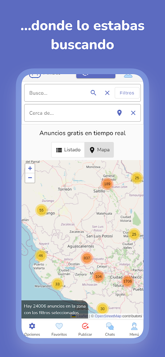The width and height of the screenshot is (165, 357).
Task: Click Matehuala label on map
Action: [x=104, y=214]
